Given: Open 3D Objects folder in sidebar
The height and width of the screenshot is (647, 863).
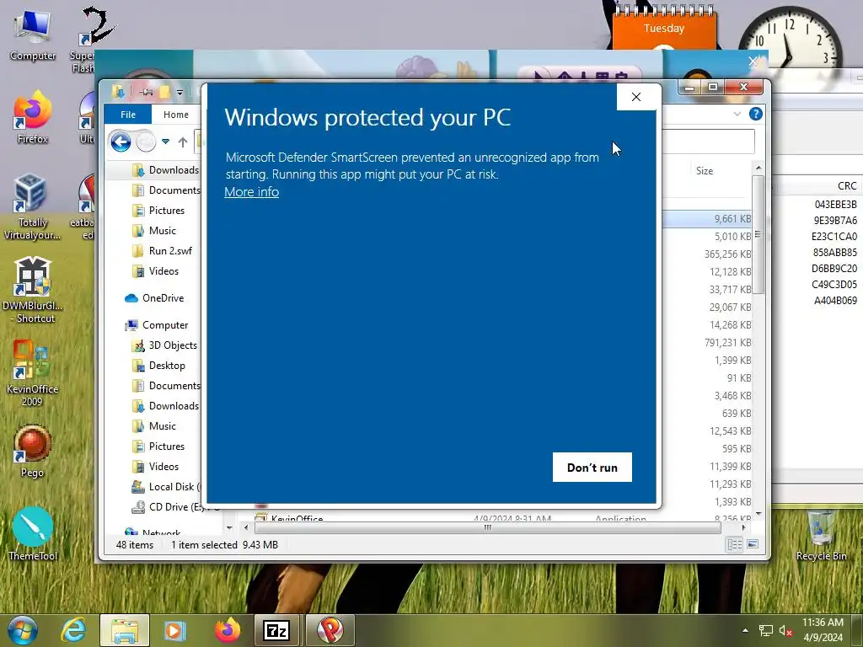Looking at the screenshot, I should pos(165,345).
